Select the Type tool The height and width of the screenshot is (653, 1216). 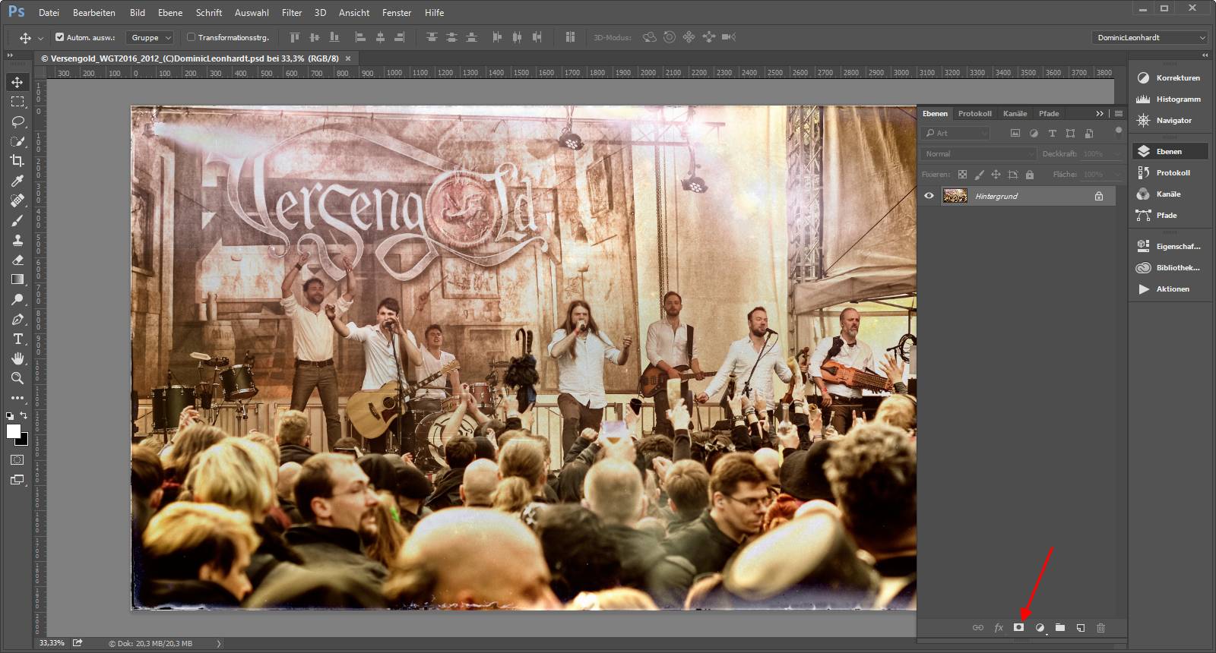click(17, 339)
